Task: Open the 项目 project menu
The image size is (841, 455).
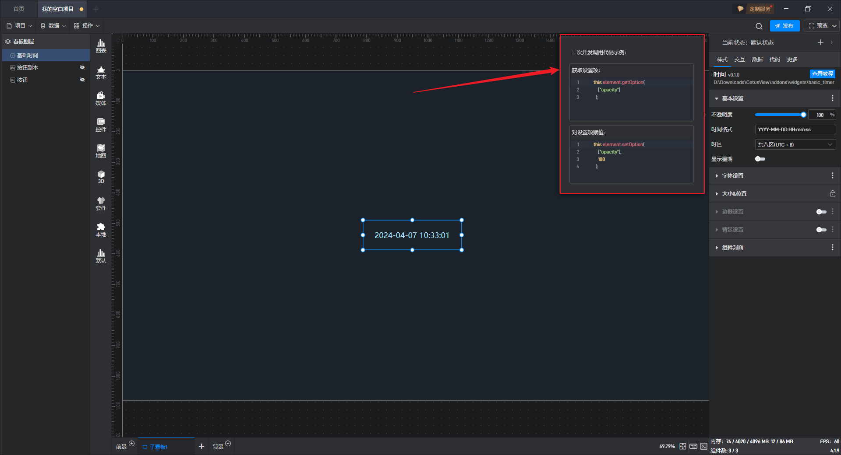Action: pyautogui.click(x=20, y=26)
